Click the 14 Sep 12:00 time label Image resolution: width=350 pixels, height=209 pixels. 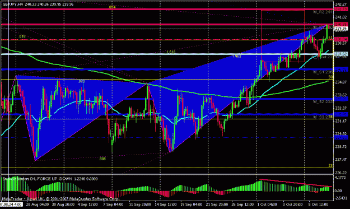point(166,205)
